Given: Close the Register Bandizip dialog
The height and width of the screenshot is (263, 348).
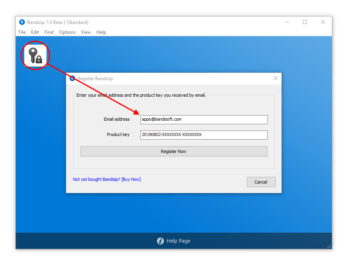Looking at the screenshot, I should [275, 79].
